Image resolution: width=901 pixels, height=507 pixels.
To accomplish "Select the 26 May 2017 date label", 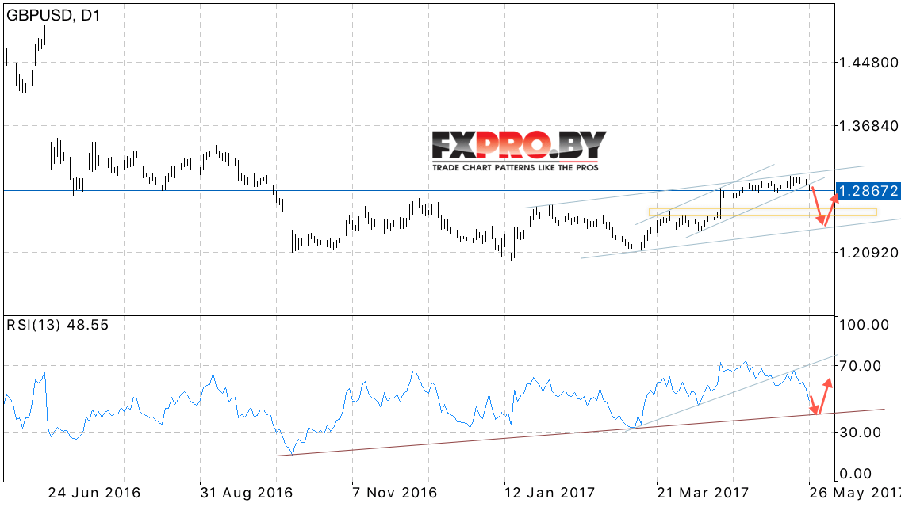I will pyautogui.click(x=855, y=493).
